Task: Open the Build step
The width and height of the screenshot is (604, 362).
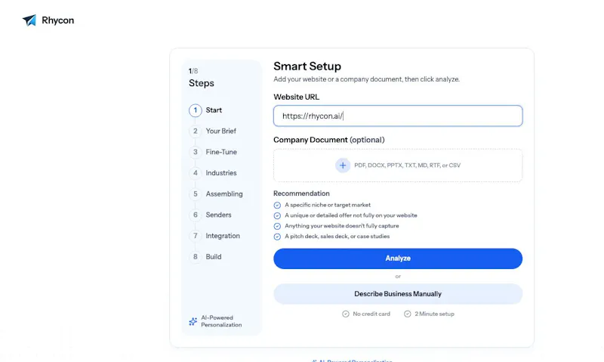Action: click(x=214, y=257)
